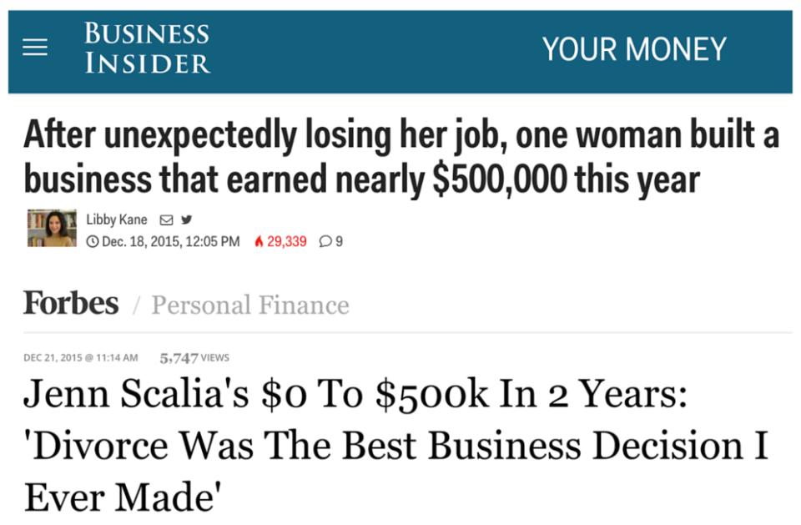The image size is (801, 525).
Task: Email author Libby Kane via envelope icon
Action: 165,220
